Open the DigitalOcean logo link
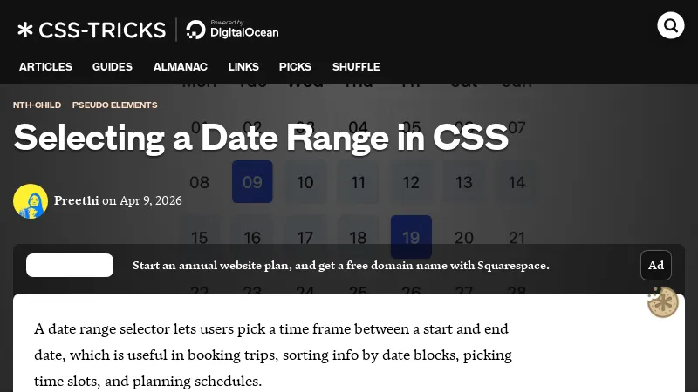The width and height of the screenshot is (698, 392). pyautogui.click(x=232, y=30)
